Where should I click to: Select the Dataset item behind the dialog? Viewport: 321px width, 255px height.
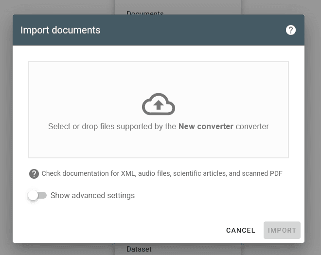[x=139, y=249]
